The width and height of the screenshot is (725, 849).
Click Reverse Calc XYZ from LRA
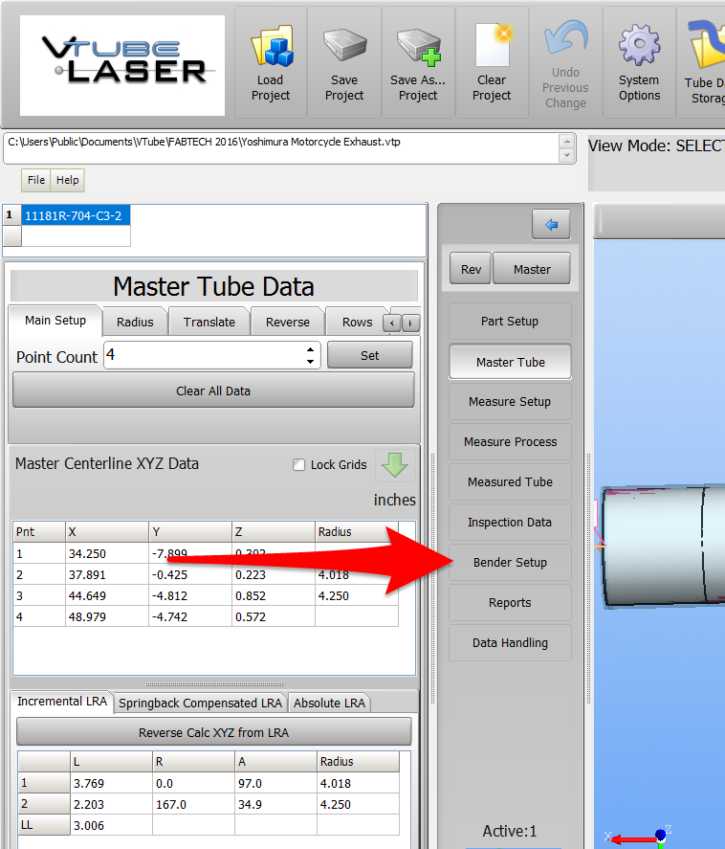213,732
